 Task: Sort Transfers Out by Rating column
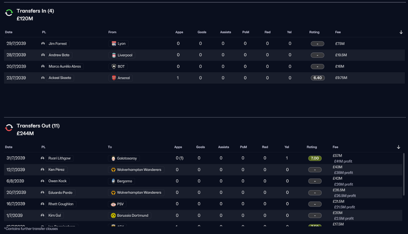click(311, 147)
